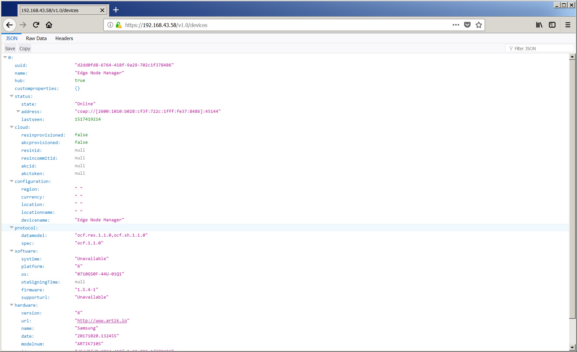Click the forward navigation arrow
The height and width of the screenshot is (352, 577).
click(x=23, y=25)
